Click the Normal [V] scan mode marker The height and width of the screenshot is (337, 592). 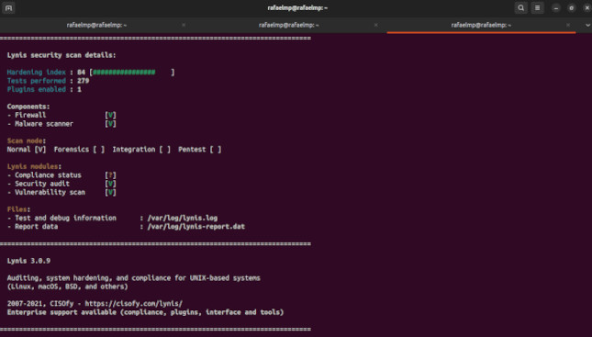click(40, 150)
